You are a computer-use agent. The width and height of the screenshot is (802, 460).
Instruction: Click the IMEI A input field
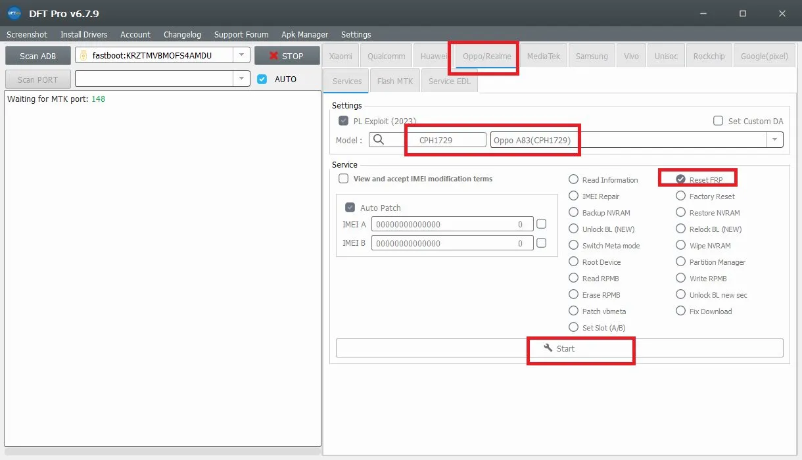click(x=452, y=224)
